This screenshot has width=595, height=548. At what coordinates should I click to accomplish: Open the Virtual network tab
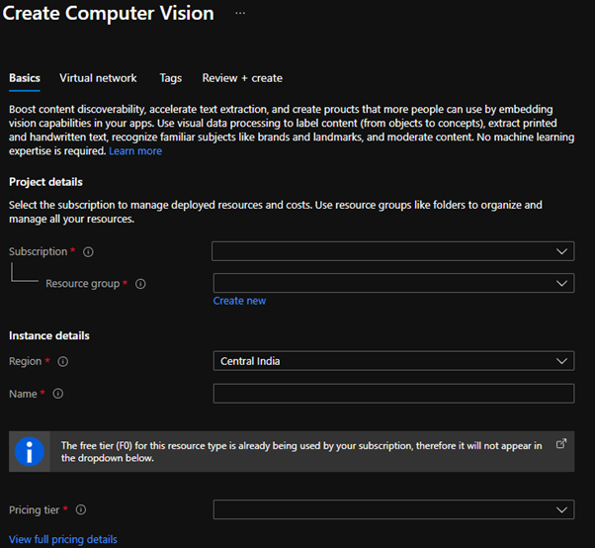[x=98, y=78]
